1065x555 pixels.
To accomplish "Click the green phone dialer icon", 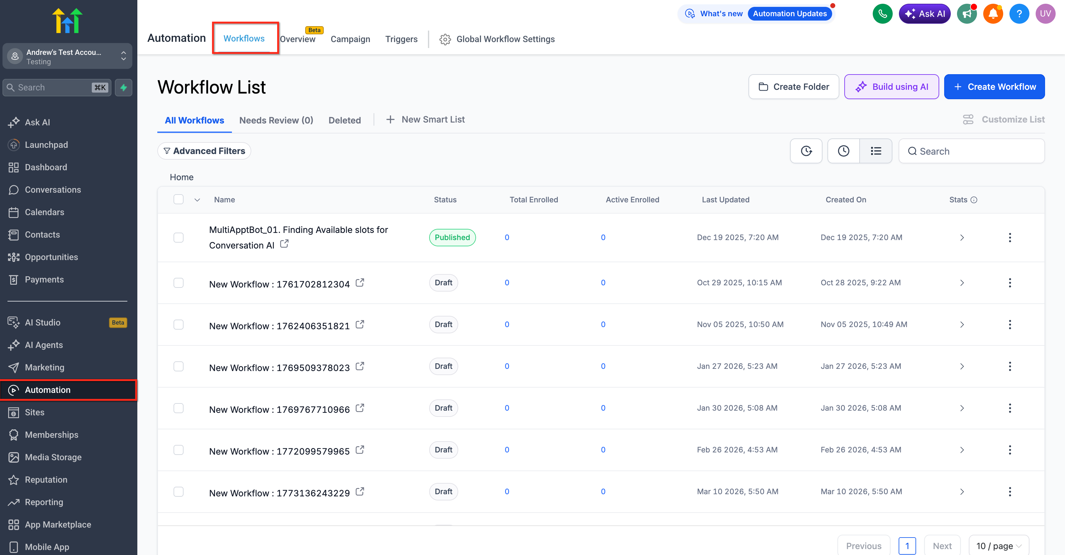I will [x=882, y=14].
